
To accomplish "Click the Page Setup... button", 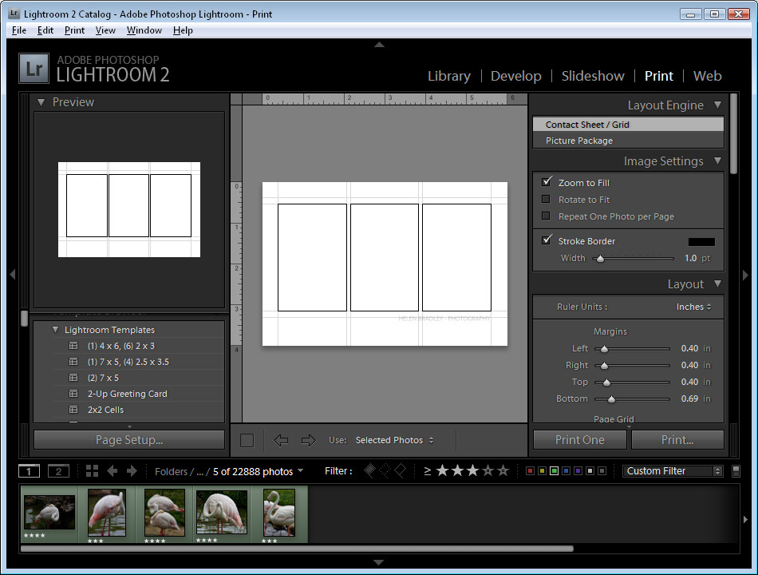I will (x=129, y=440).
